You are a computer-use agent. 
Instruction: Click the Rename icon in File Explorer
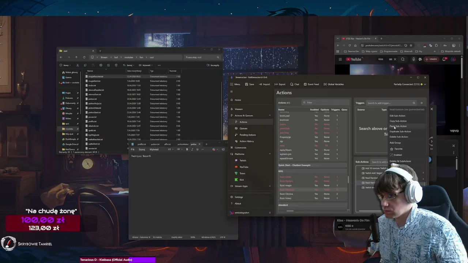pos(101,65)
